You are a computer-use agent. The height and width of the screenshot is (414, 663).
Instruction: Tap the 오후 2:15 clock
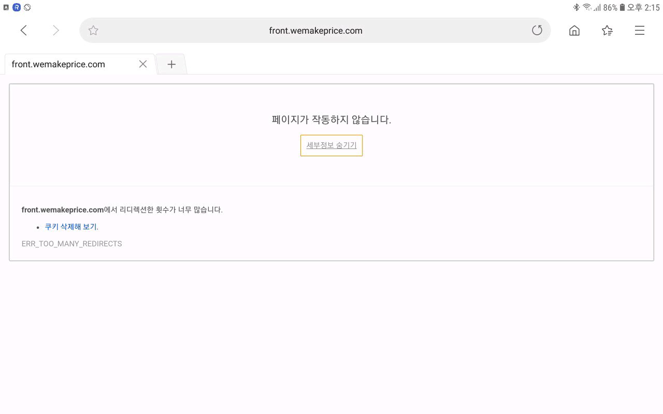pos(643,7)
